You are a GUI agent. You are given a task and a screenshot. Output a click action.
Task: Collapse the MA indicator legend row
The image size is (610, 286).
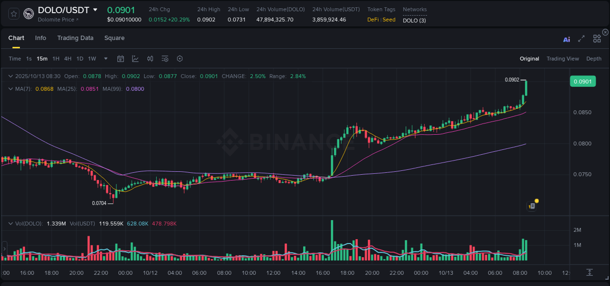11,89
